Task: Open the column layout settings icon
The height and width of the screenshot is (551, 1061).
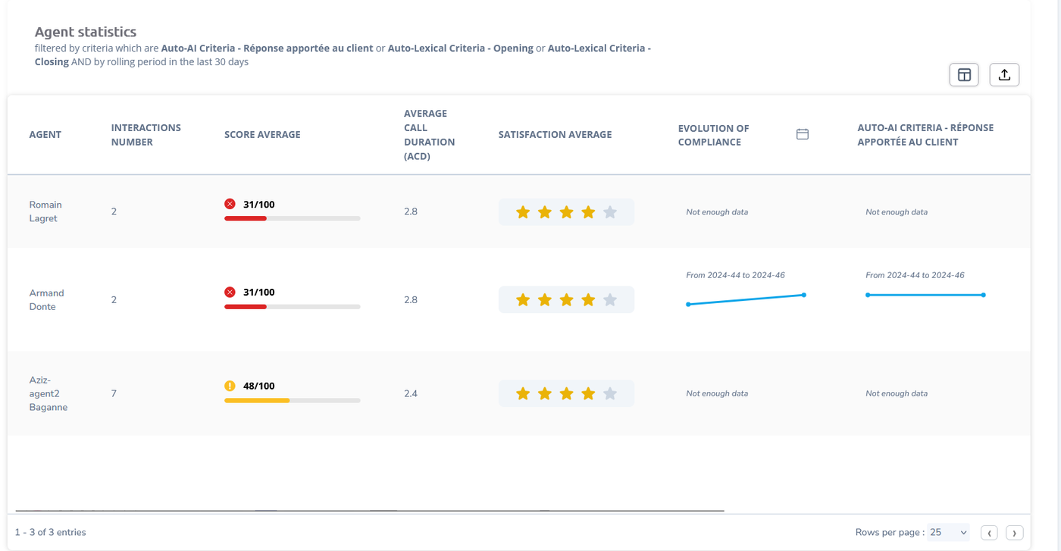Action: tap(964, 75)
